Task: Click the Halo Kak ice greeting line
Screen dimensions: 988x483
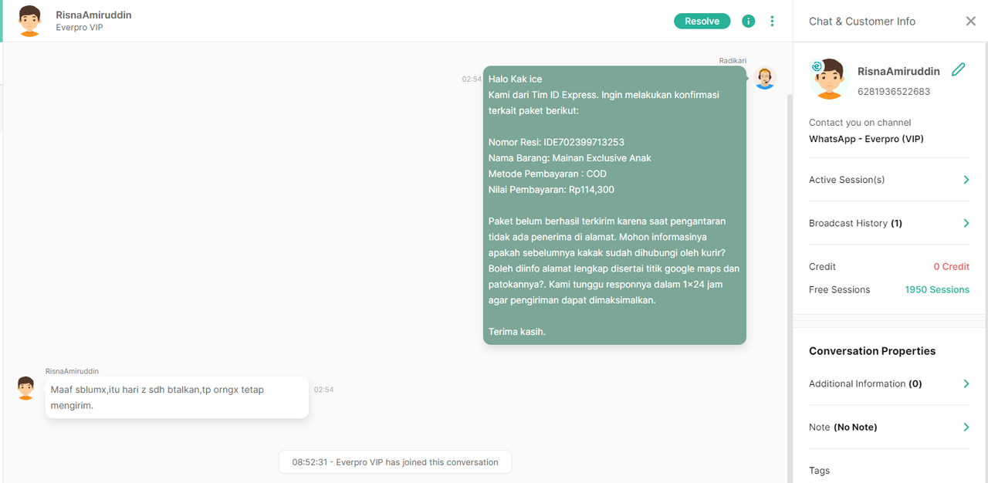Action: [516, 79]
